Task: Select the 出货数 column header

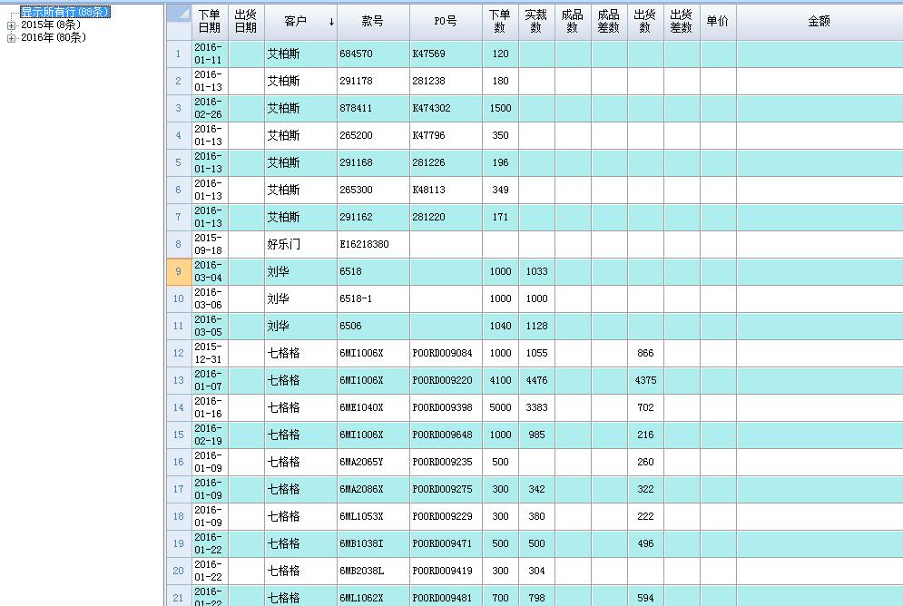Action: click(645, 22)
